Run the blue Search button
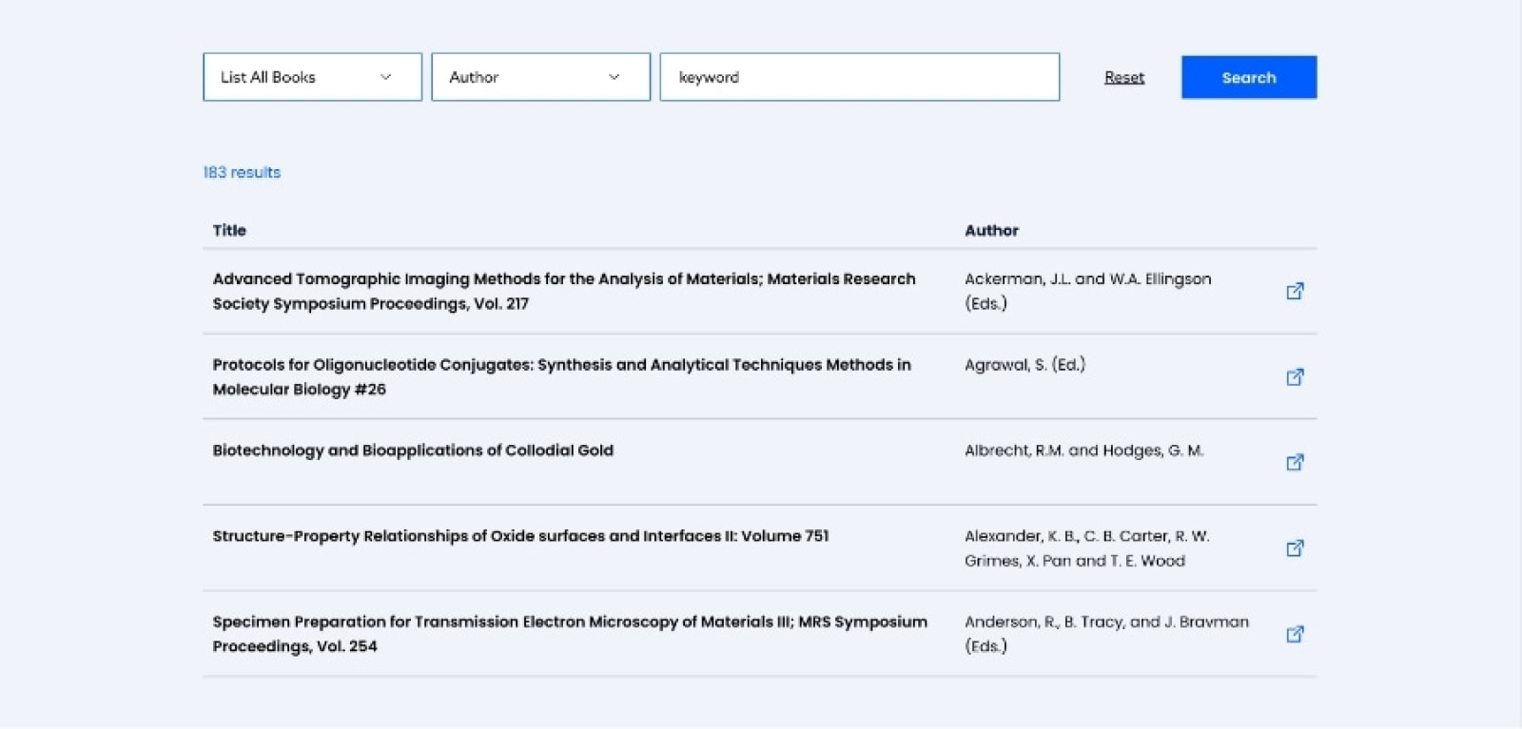 click(1249, 77)
